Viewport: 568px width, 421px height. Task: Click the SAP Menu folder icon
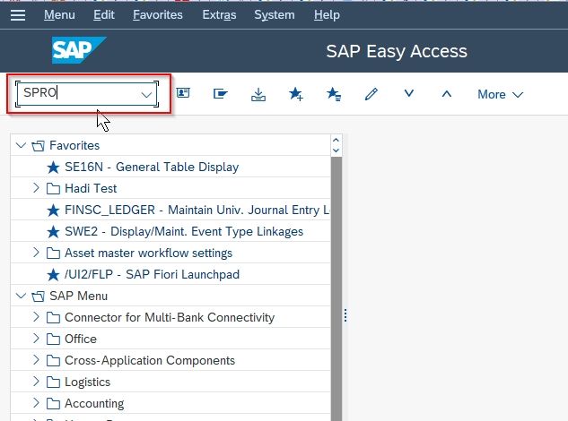(x=38, y=296)
